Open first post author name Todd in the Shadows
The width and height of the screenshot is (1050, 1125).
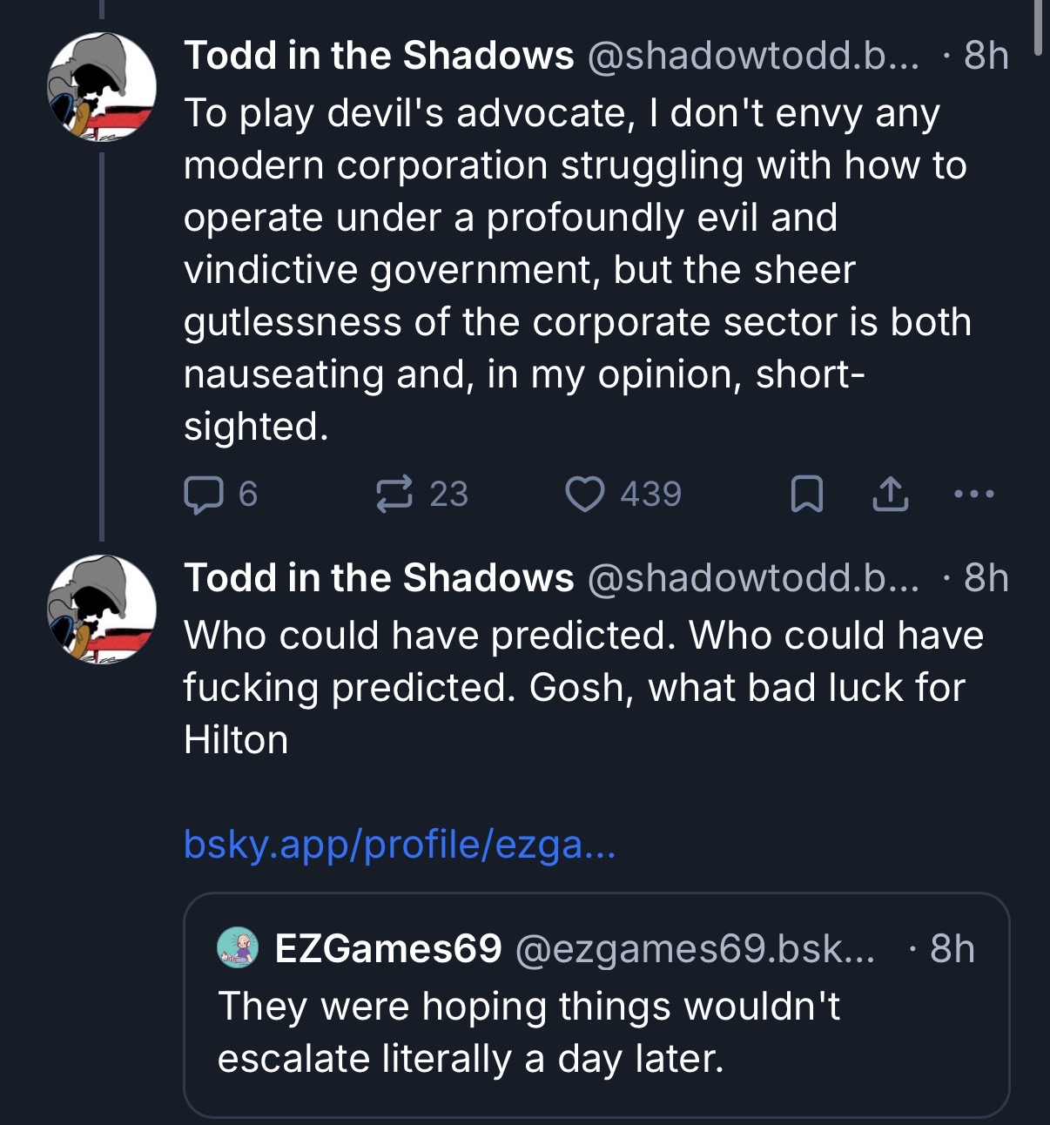pos(379,56)
